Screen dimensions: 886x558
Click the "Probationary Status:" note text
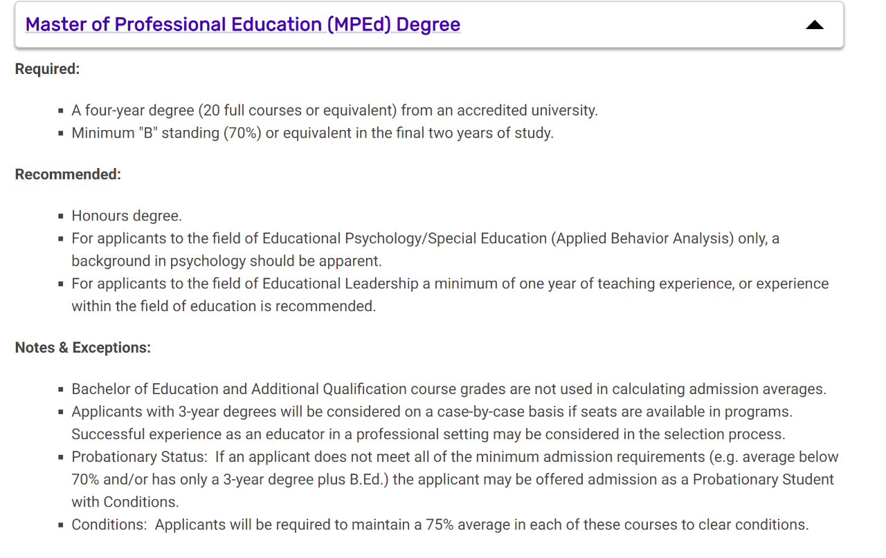[x=455, y=457]
